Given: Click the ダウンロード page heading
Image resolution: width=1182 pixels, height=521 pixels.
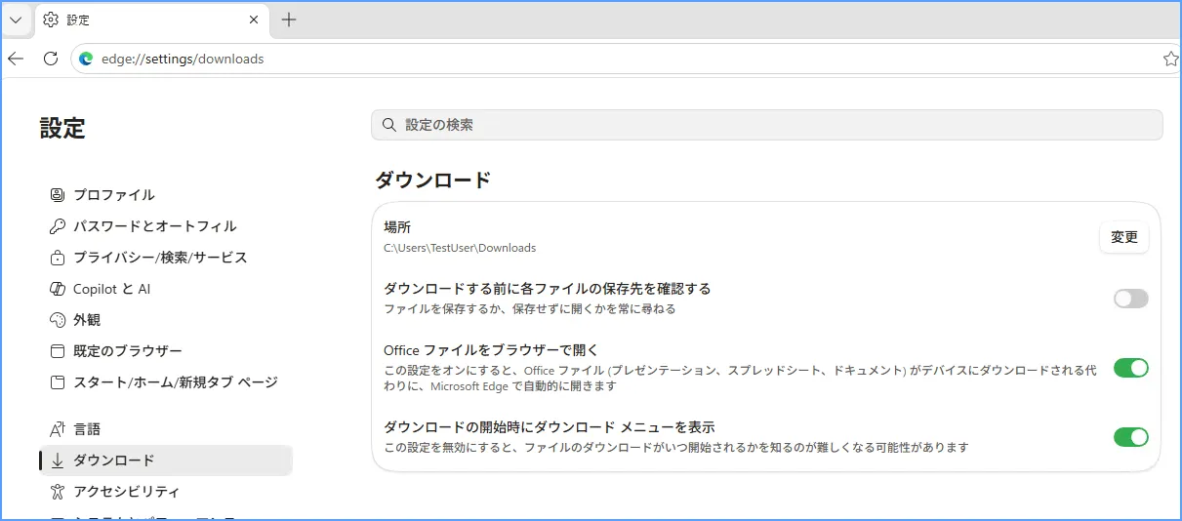Looking at the screenshot, I should point(433,180).
